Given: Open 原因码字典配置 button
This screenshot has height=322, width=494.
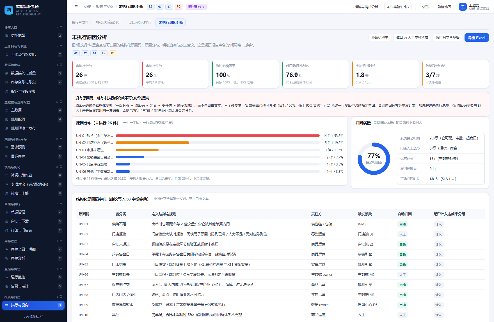Looking at the screenshot, I should click(x=447, y=38).
